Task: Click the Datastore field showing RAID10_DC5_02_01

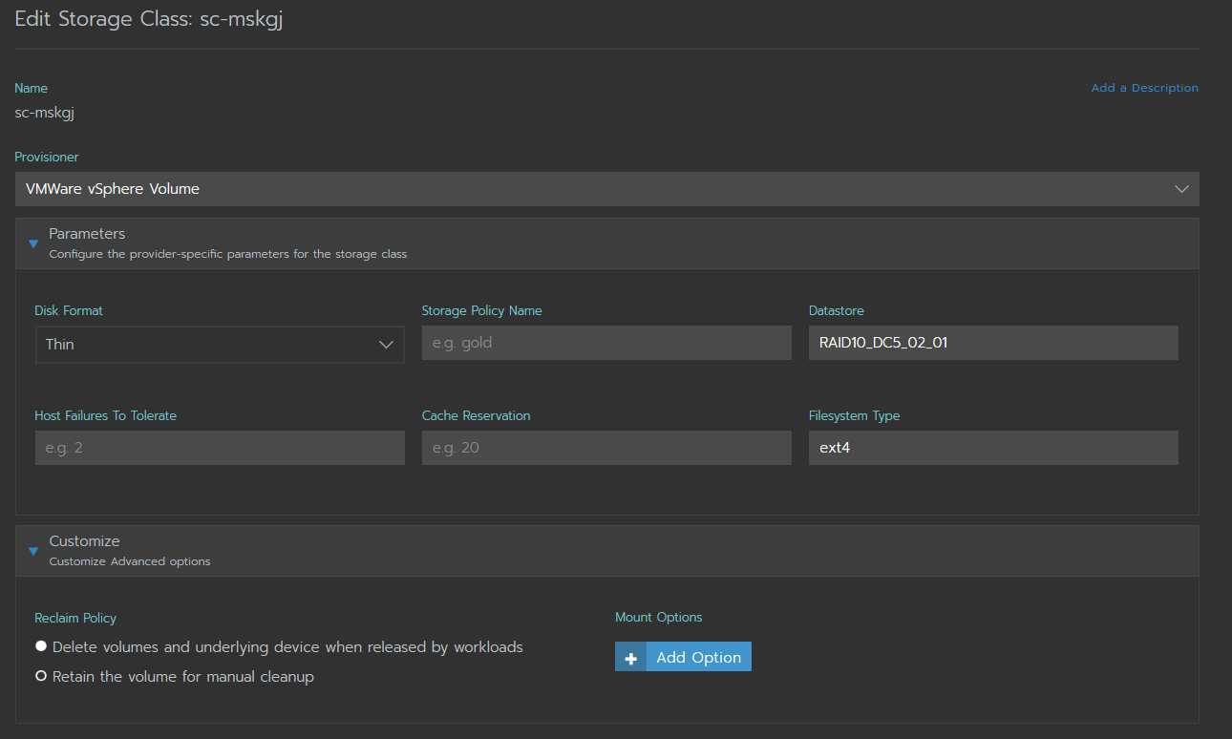Action: point(993,343)
